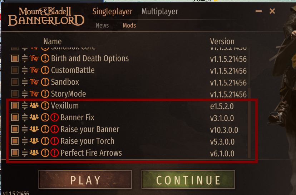Toggle the Raise your Banner mod checkbox
The height and width of the screenshot is (195, 296).
(15, 129)
